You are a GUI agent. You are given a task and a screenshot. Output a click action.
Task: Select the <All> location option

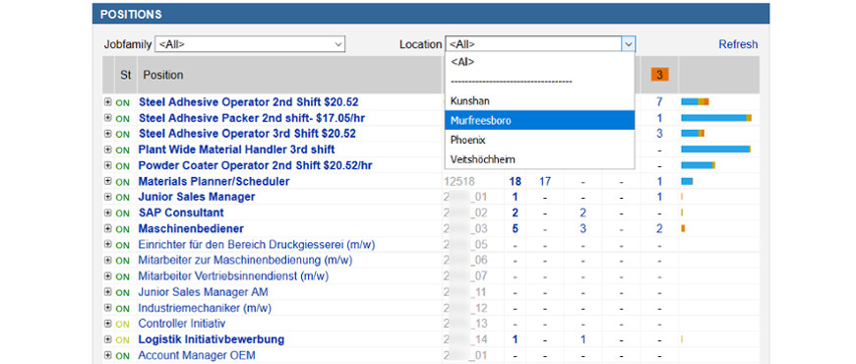539,62
